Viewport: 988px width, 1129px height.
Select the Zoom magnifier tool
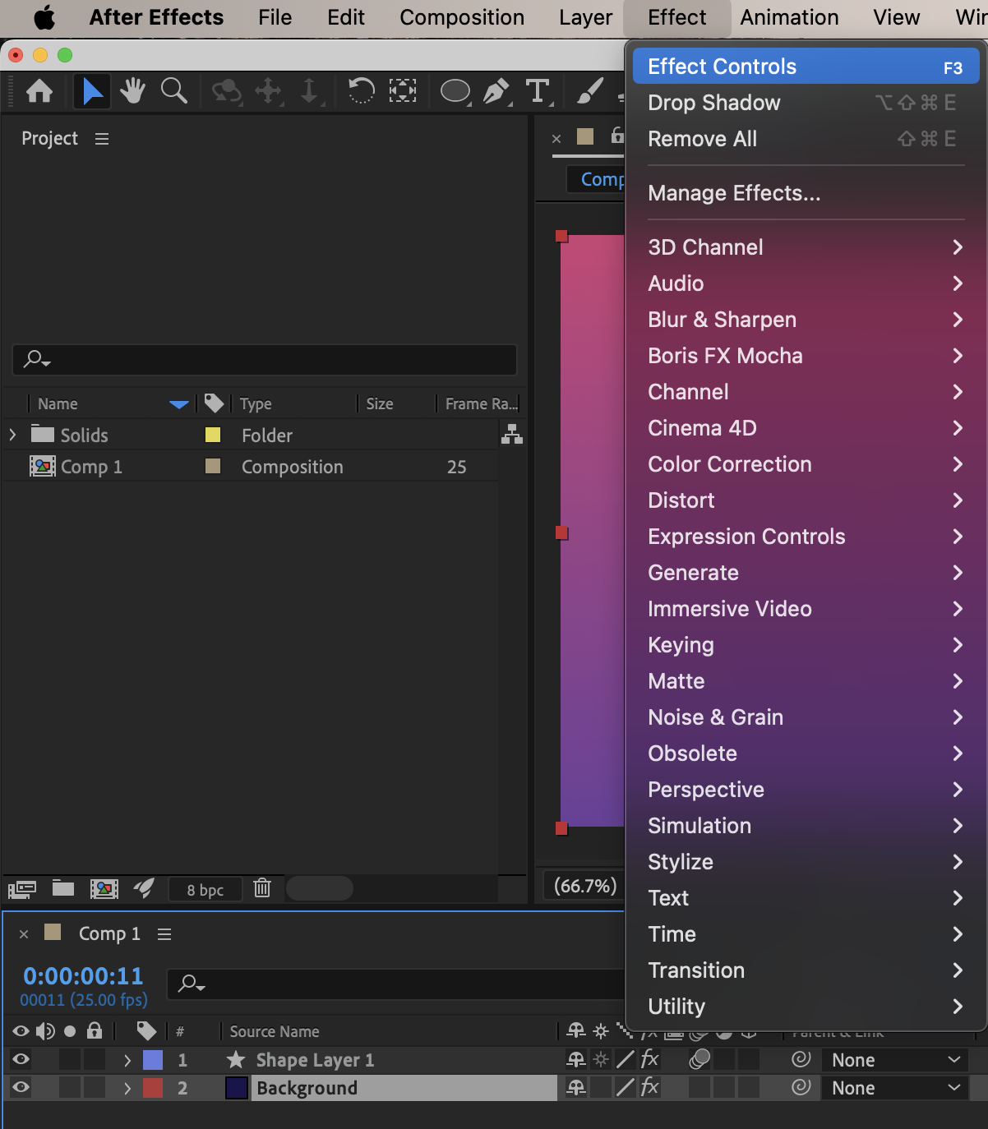tap(174, 91)
